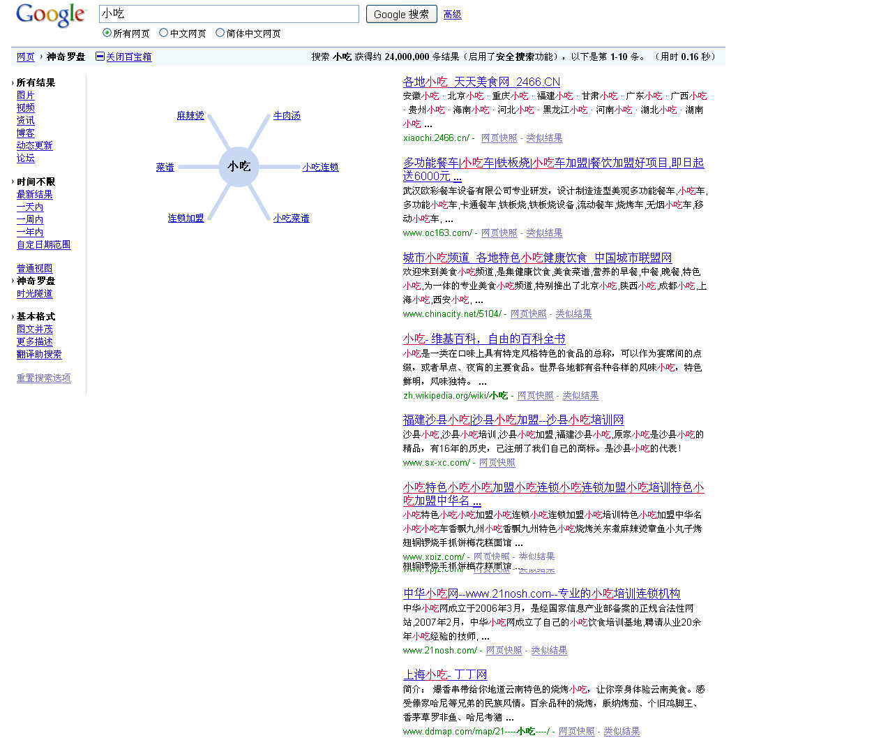Click the 小吃连锁 wheel spoke link
This screenshot has width=881, height=738.
[x=320, y=168]
